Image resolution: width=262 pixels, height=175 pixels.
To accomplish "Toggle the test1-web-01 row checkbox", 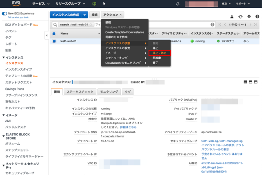I will click(54, 41).
